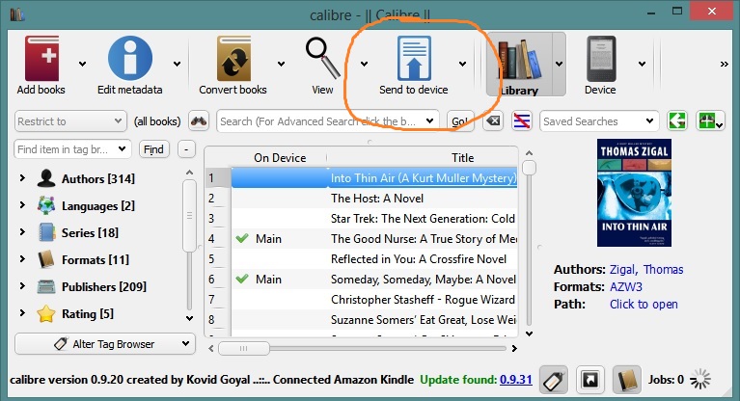The image size is (740, 401).
Task: Click the Formats brown book icon
Action: (x=46, y=259)
